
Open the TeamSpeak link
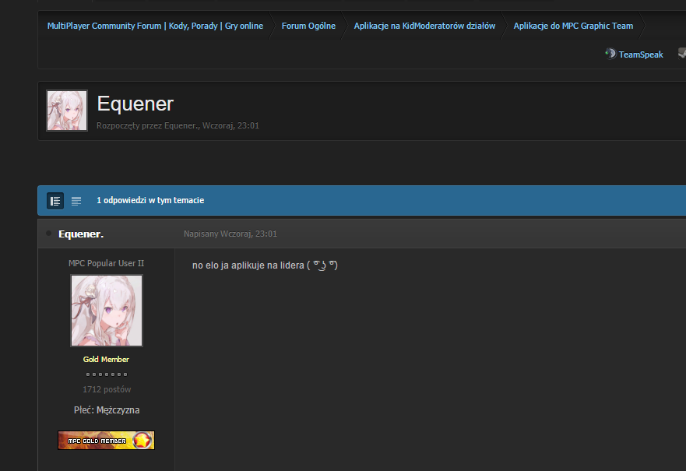pyautogui.click(x=641, y=54)
